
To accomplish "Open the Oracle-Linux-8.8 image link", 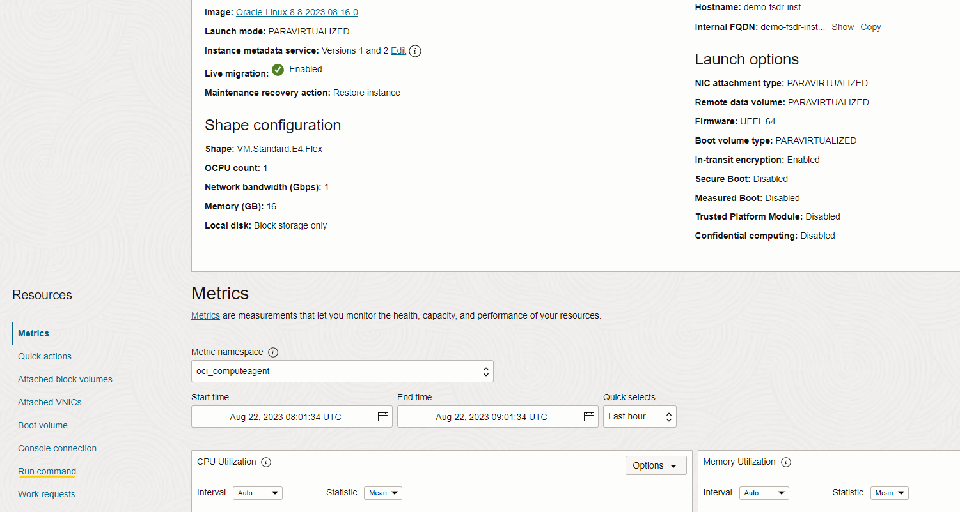I will coord(297,11).
